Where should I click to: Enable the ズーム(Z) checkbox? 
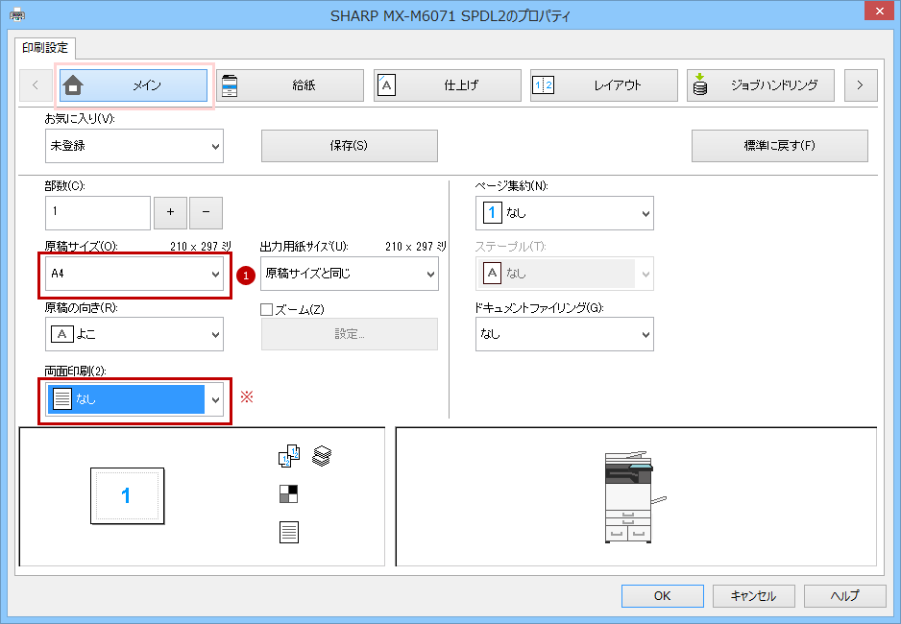point(267,310)
